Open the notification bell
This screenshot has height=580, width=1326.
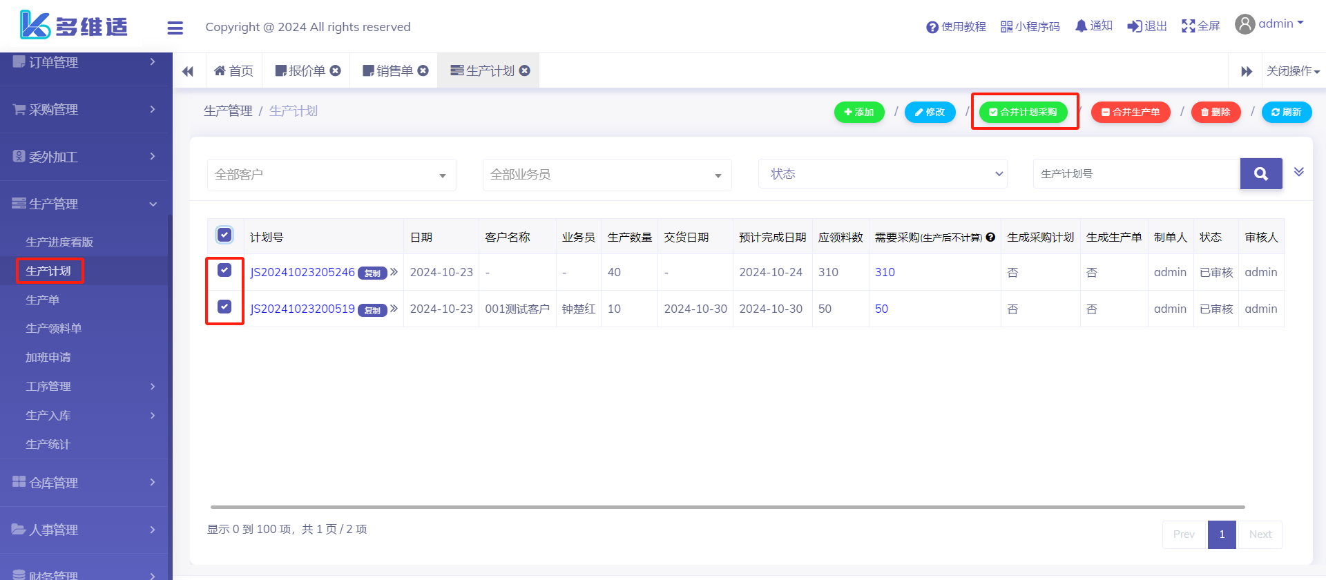pyautogui.click(x=1081, y=26)
